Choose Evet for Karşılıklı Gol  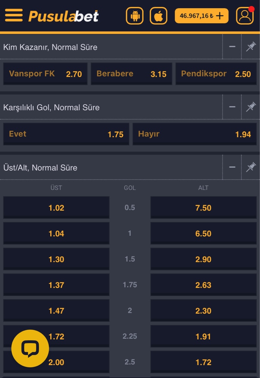(66, 134)
